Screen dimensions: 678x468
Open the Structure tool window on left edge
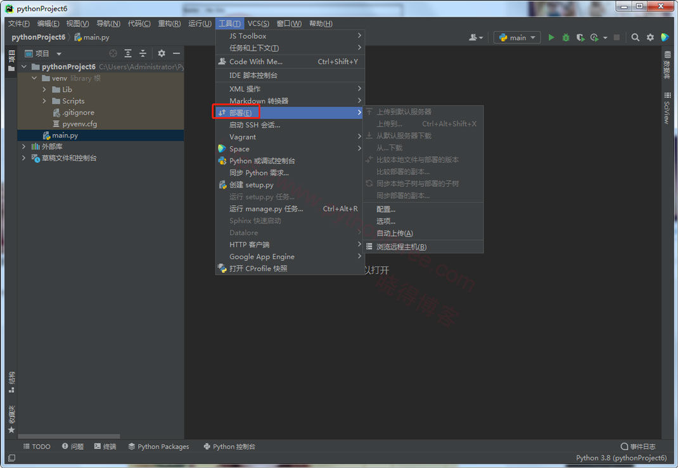pyautogui.click(x=11, y=382)
